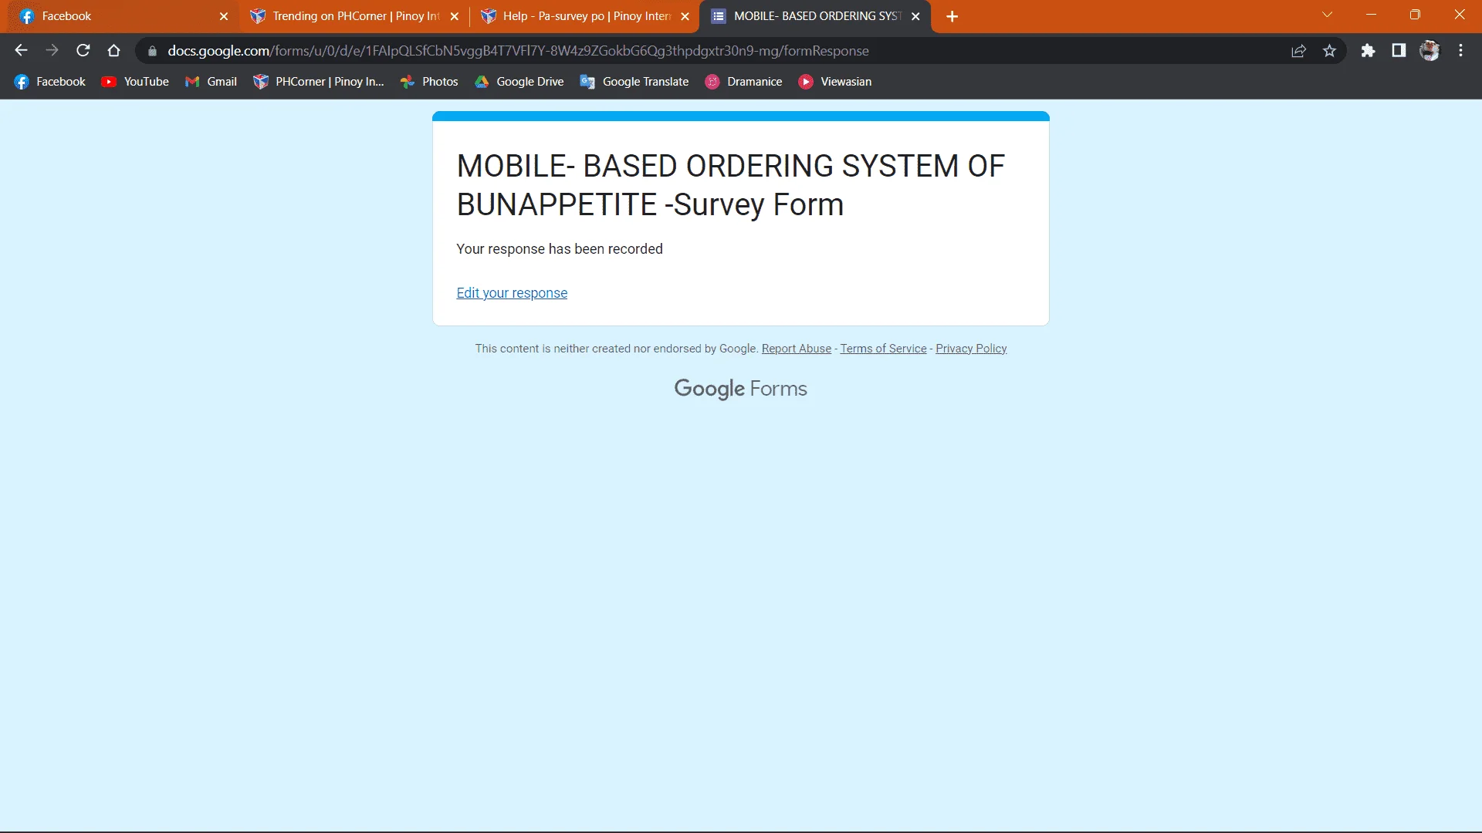
Task: Open the browser home page
Action: click(x=114, y=51)
